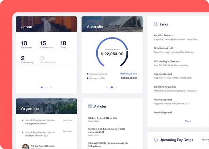The width and height of the screenshot is (209, 149).
Task: Open the Argentina country header image
Action: tap(46, 106)
